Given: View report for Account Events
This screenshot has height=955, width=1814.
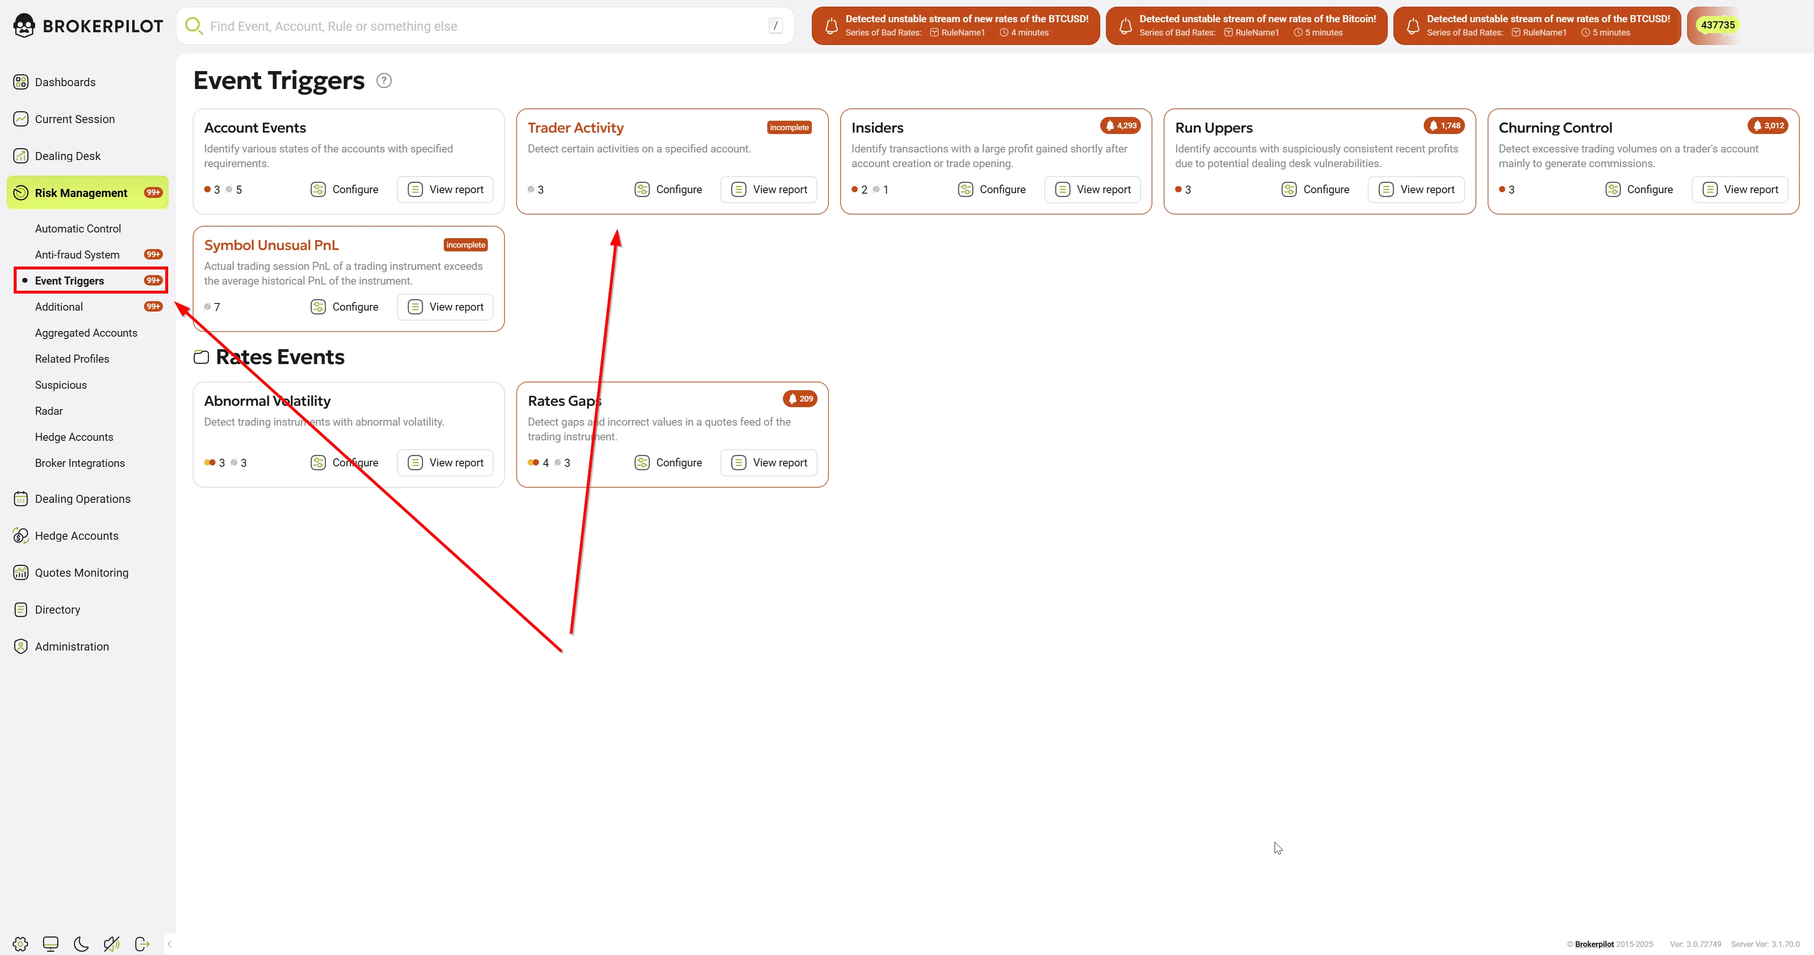Looking at the screenshot, I should (x=445, y=189).
